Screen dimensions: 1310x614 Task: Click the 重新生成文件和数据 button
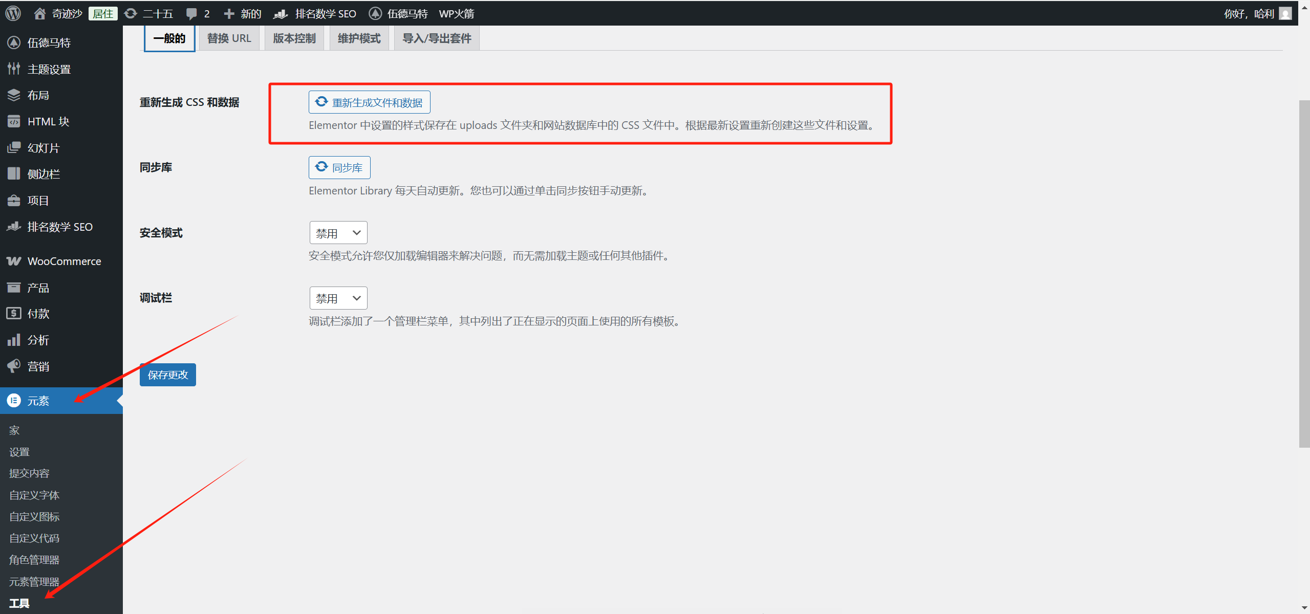click(369, 102)
